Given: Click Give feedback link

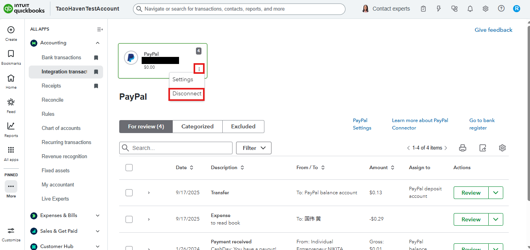Looking at the screenshot, I should tap(493, 30).
